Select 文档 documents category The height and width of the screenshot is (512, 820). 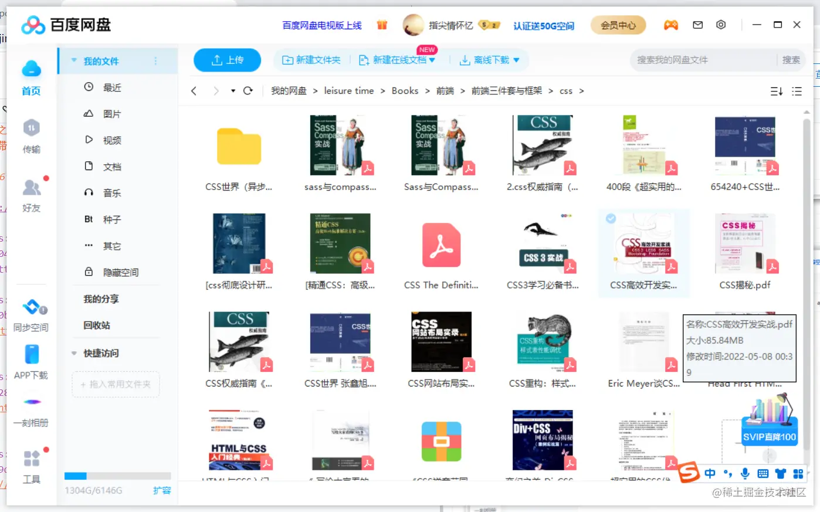coord(111,167)
